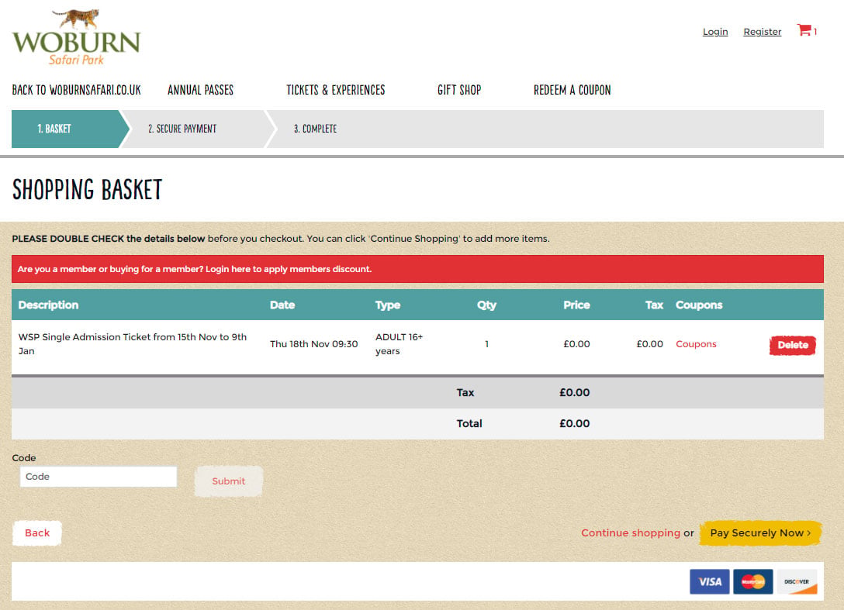
Task: Submit the coupon code
Action: pos(228,481)
